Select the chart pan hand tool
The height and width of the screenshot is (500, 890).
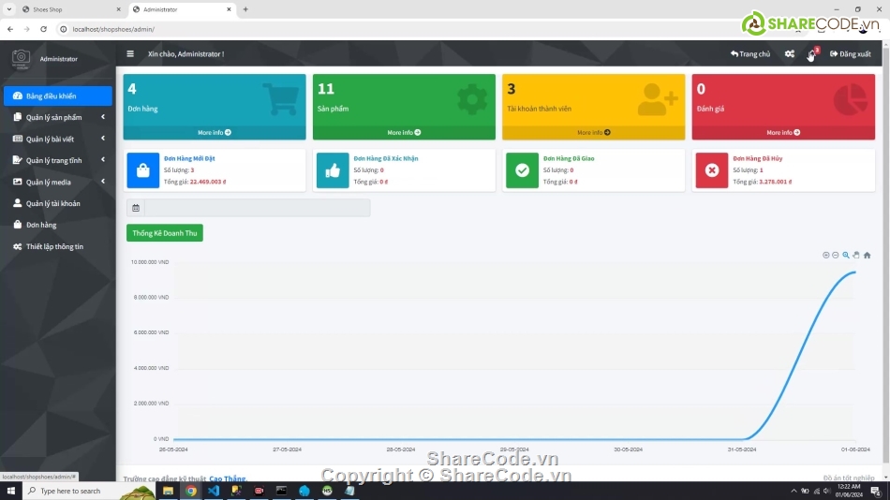(x=856, y=255)
